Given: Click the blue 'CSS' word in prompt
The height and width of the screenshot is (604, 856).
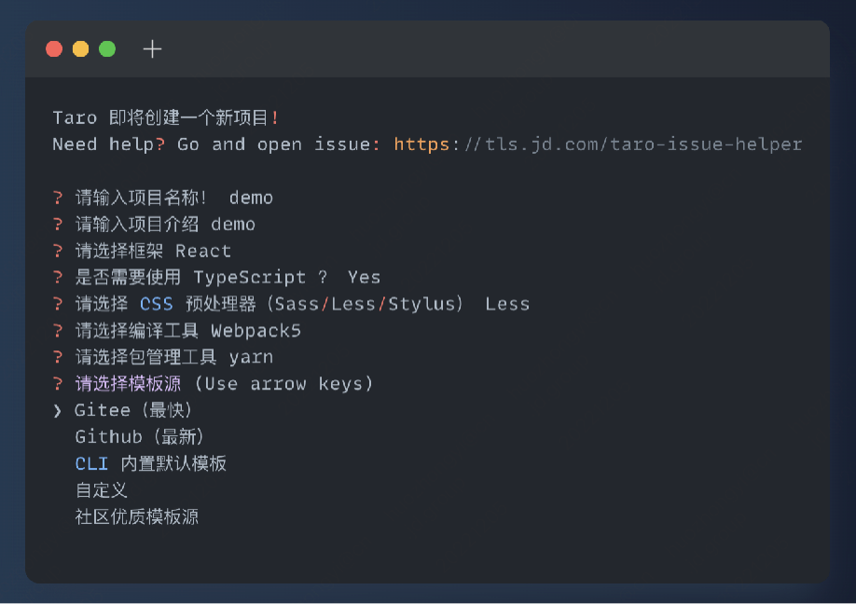Looking at the screenshot, I should tap(156, 304).
